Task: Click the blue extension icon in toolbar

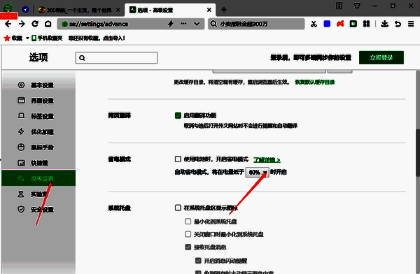Action: tap(327, 24)
